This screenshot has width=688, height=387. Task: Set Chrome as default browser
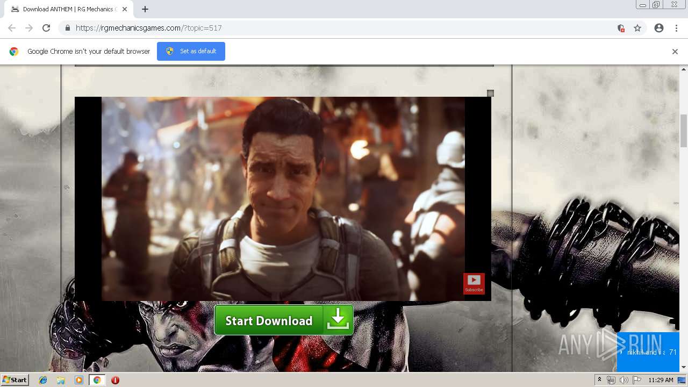click(191, 51)
